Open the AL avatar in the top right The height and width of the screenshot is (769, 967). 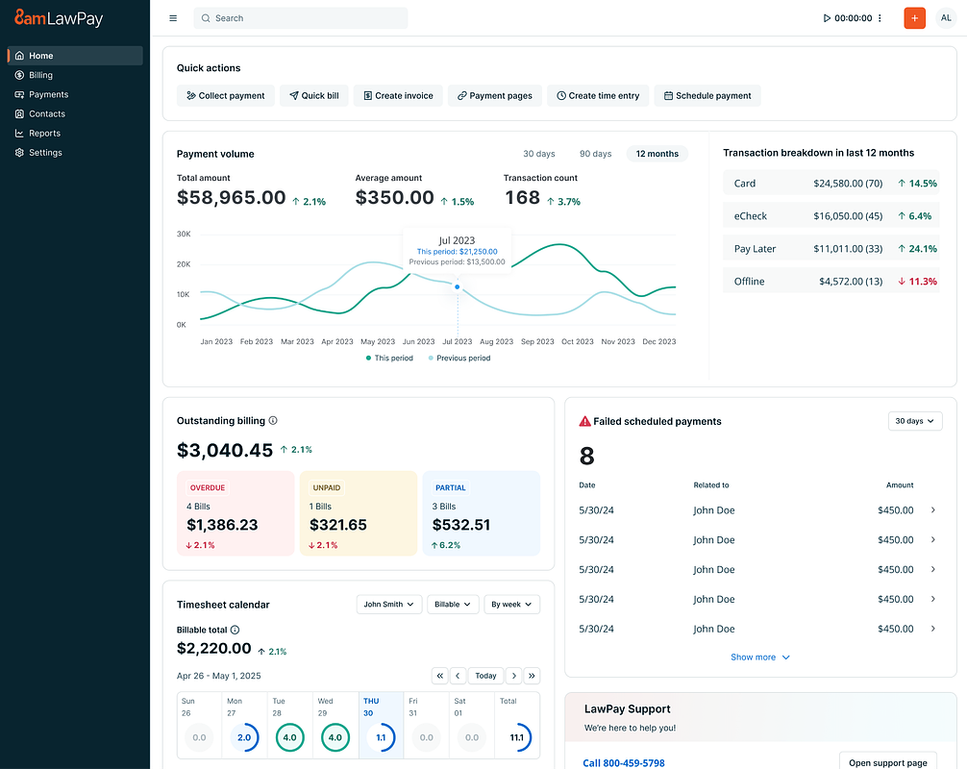(x=945, y=17)
